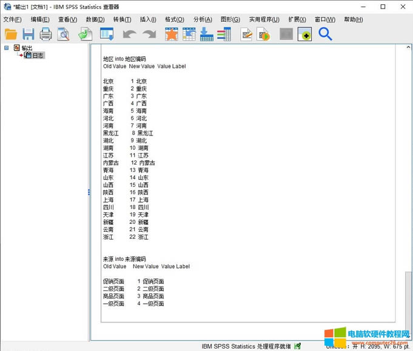Select the 日志 item in outline
The image size is (413, 351).
38,56
